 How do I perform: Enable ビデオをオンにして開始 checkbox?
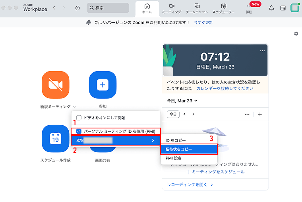(x=79, y=118)
